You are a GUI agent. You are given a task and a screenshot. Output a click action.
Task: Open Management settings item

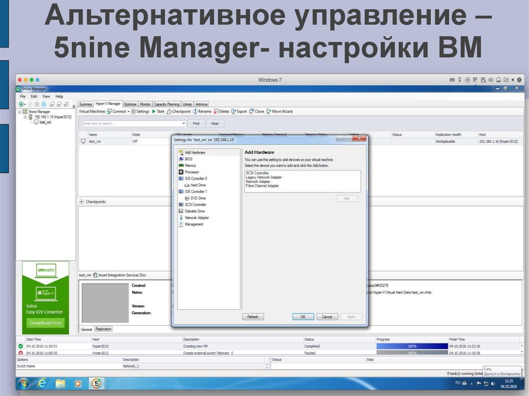tap(191, 224)
